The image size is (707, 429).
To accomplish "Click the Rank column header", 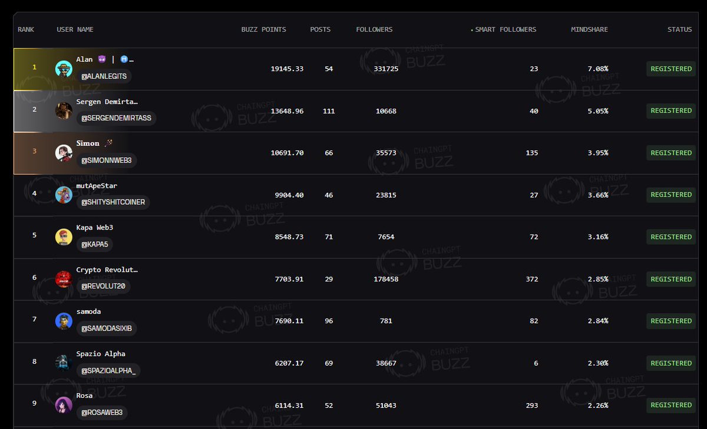I will click(x=26, y=29).
